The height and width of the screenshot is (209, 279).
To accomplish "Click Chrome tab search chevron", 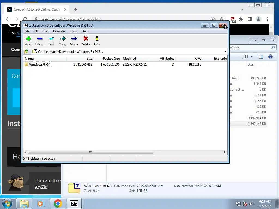I will coord(242,10).
